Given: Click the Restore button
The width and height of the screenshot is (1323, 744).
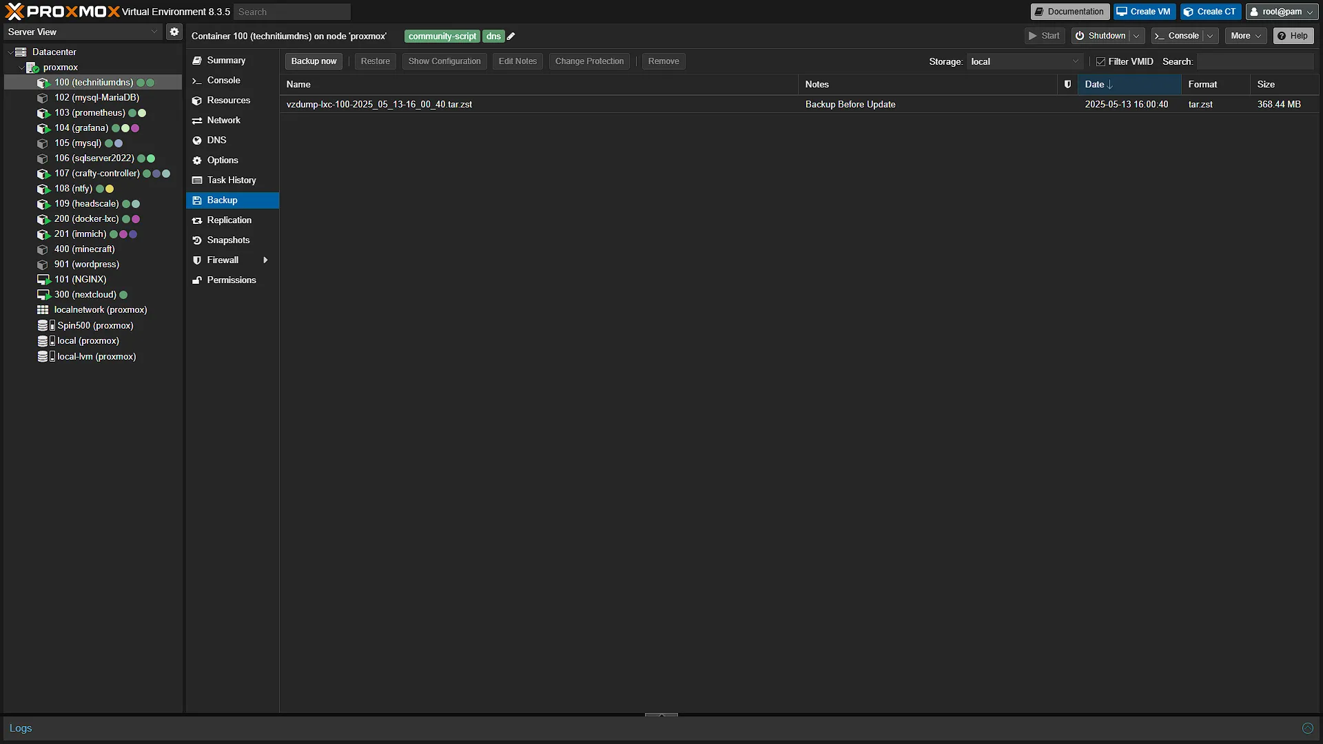Looking at the screenshot, I should [376, 61].
